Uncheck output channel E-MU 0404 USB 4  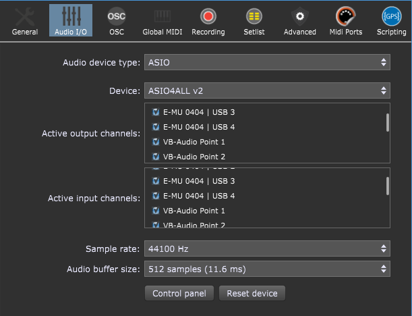click(156, 127)
